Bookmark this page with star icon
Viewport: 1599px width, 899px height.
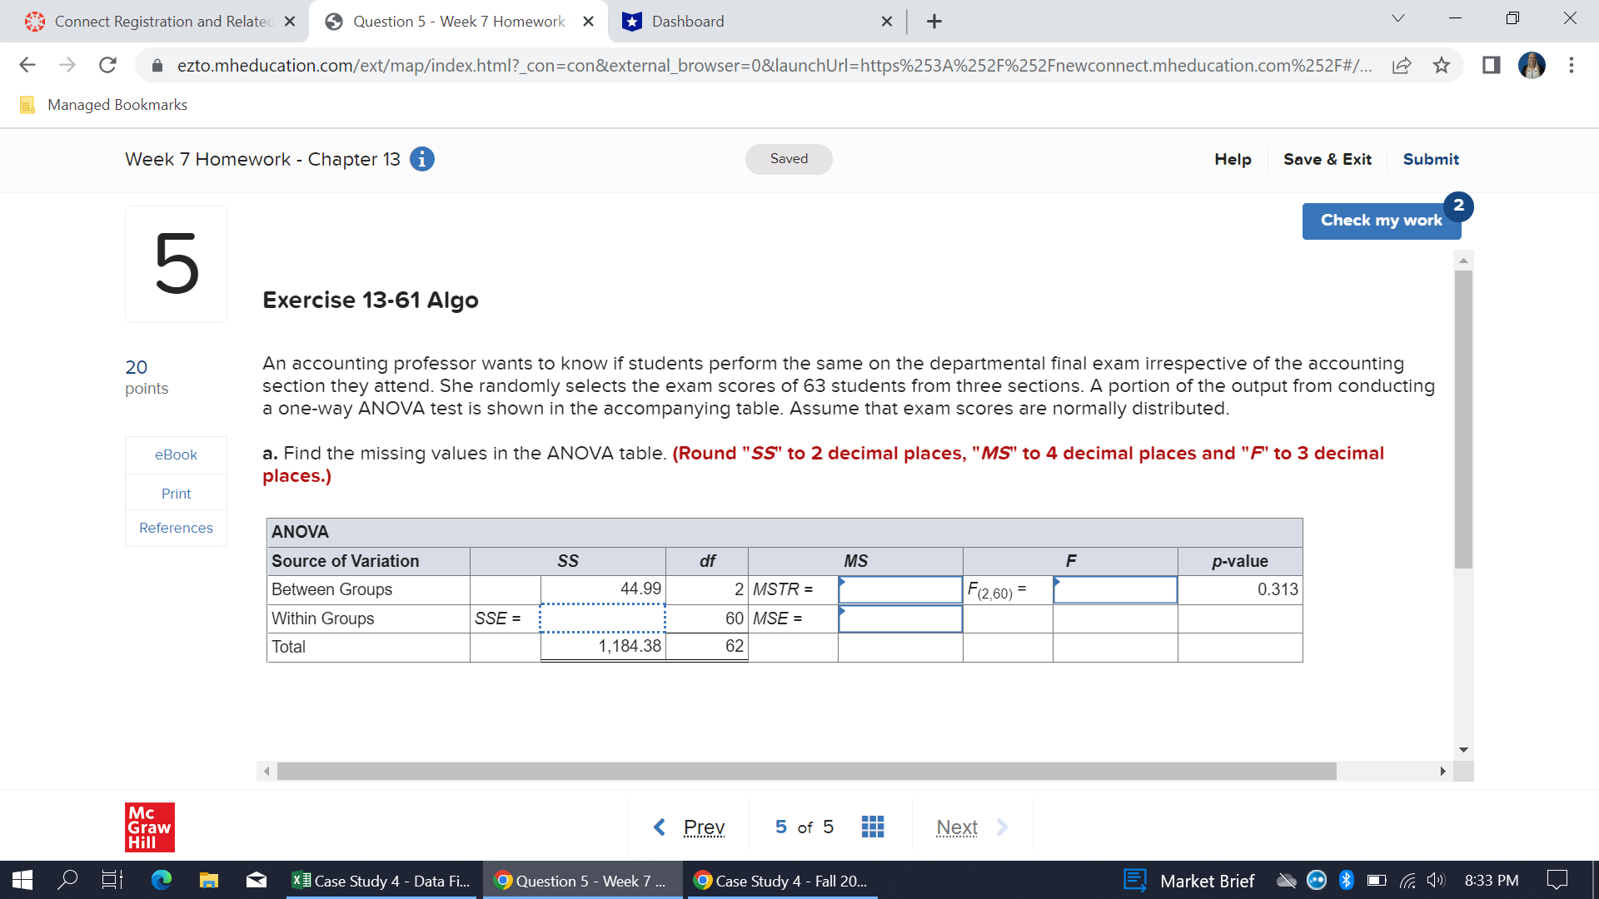tap(1442, 65)
